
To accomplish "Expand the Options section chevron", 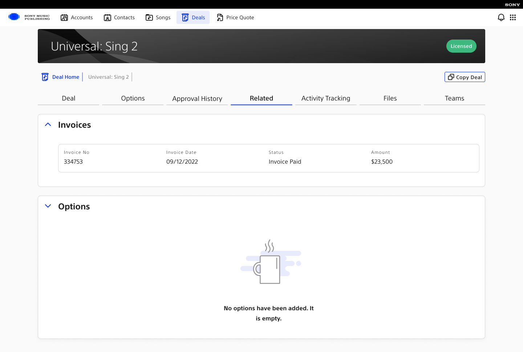I will 48,206.
